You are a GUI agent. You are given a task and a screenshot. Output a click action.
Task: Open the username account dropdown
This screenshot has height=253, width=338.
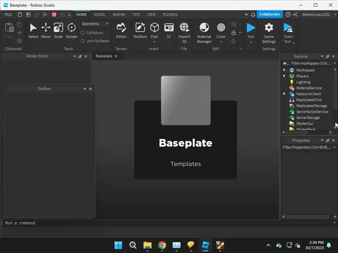[335, 14]
